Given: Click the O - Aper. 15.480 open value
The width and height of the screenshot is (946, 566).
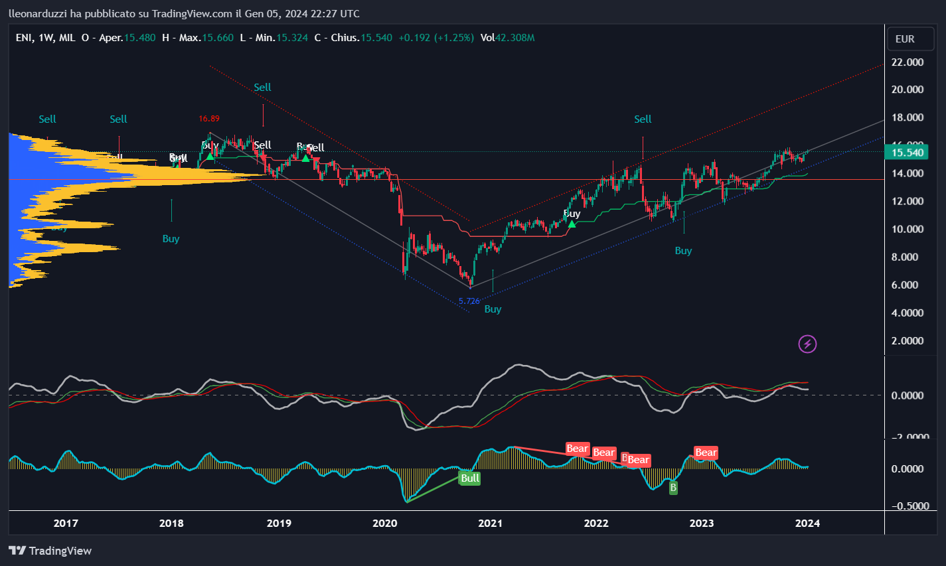Looking at the screenshot, I should point(119,38).
